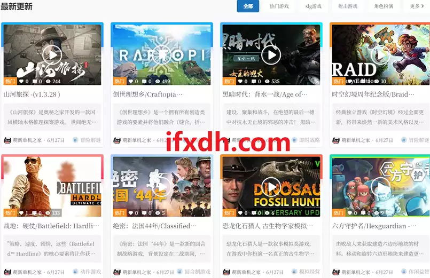Viewport: 430px width, 278px height.
Task: Read the 山河旅探 description excerpt
Action: [x=52, y=117]
